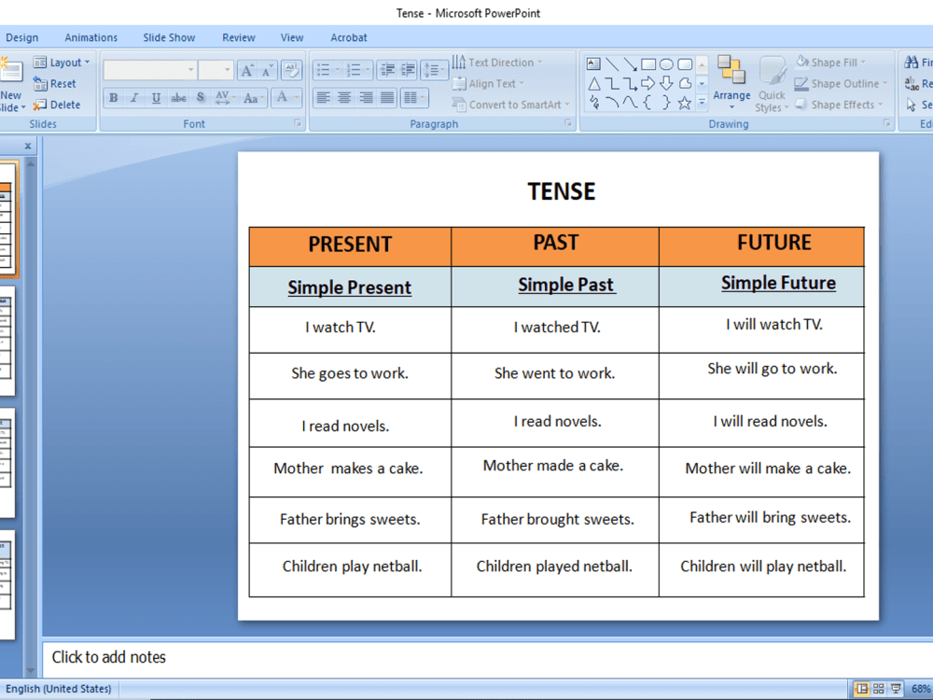Open the Acrobat tab
The width and height of the screenshot is (933, 700).
(349, 37)
